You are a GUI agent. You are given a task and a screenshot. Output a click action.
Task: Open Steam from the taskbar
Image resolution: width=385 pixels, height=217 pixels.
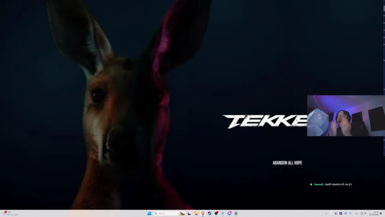click(209, 213)
